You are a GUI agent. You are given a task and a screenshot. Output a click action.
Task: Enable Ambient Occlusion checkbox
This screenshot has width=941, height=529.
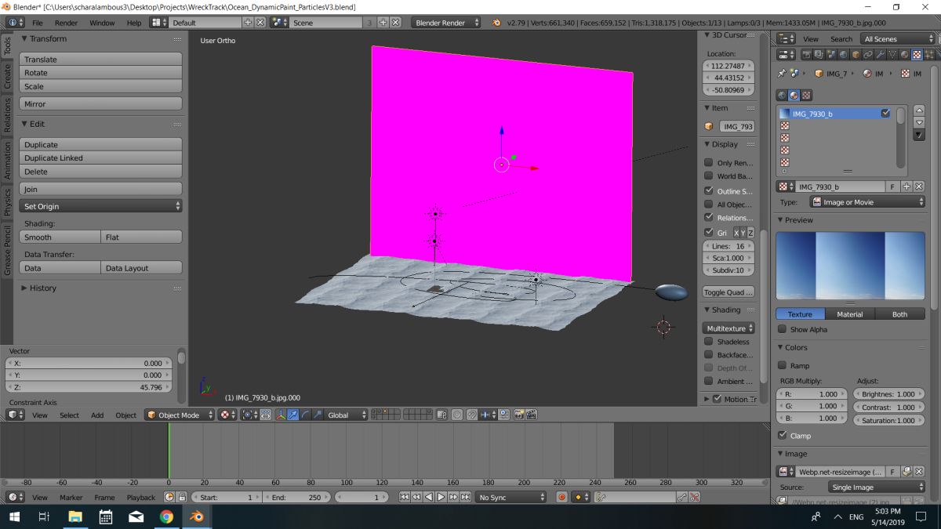[709, 381]
